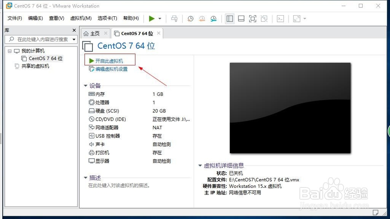Open the power options dropdown arrow

pyautogui.click(x=160, y=19)
